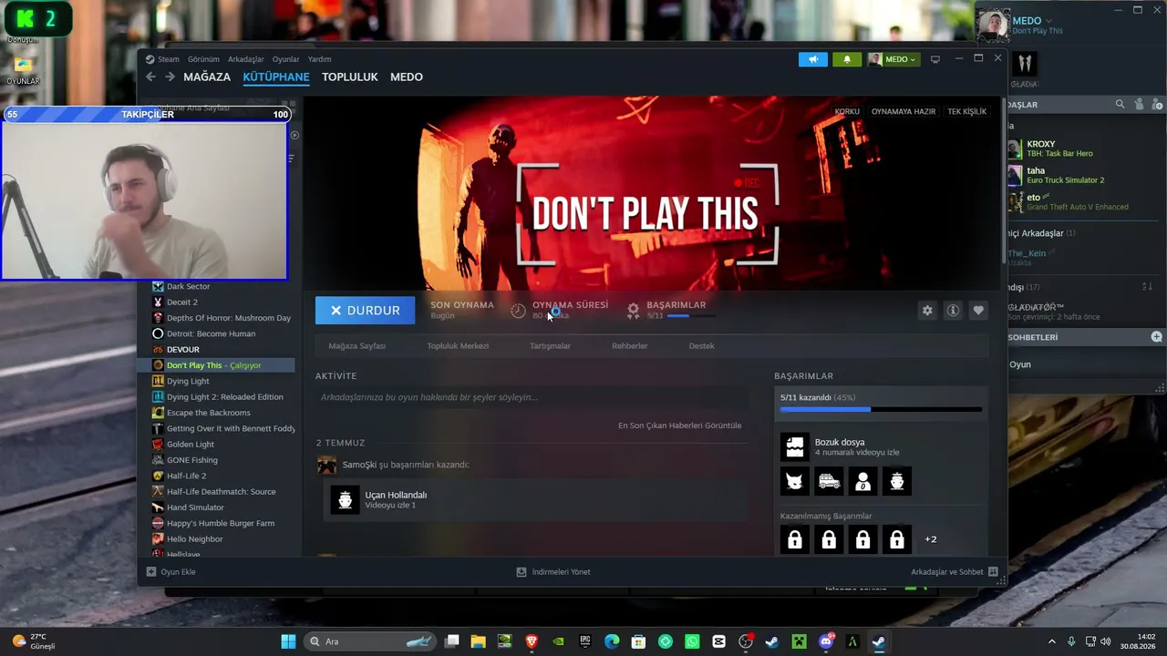Screen dimensions: 1167x656
Task: Click the first locked achievement icon
Action: 795,539
